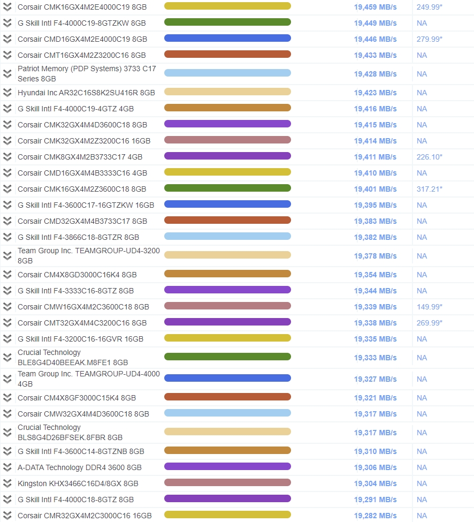Click the 226.10* price link

pos(430,157)
